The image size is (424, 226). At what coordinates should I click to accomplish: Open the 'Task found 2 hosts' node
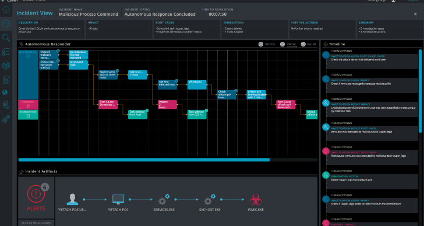[137, 75]
